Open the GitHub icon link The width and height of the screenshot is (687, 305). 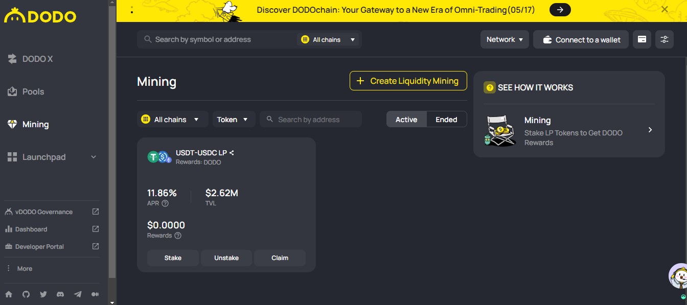pos(26,294)
